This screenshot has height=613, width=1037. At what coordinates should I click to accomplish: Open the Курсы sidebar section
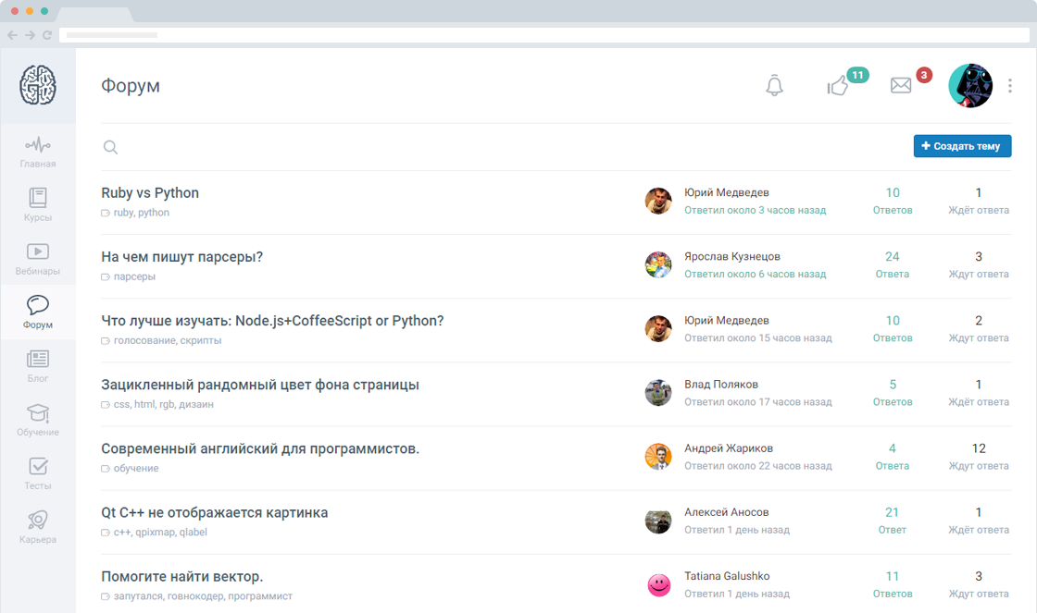coord(37,203)
